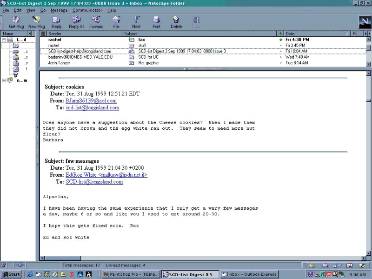The image size is (372, 279).
Task: Switch to Outlook Express in the taskbar
Action: pyautogui.click(x=249, y=274)
